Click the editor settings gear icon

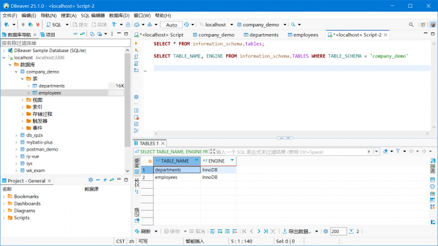[137, 97]
